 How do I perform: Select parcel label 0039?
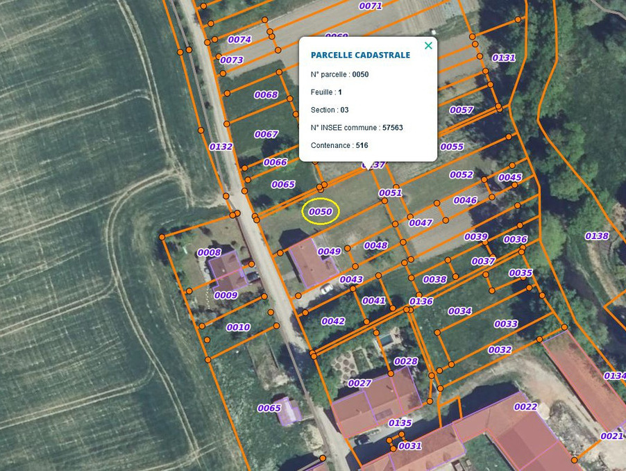(x=476, y=236)
